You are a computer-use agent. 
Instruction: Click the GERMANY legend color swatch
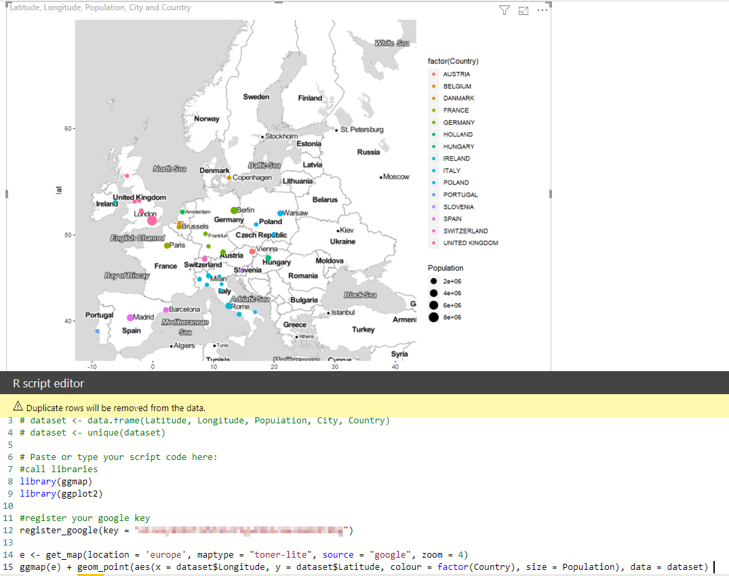coord(433,122)
